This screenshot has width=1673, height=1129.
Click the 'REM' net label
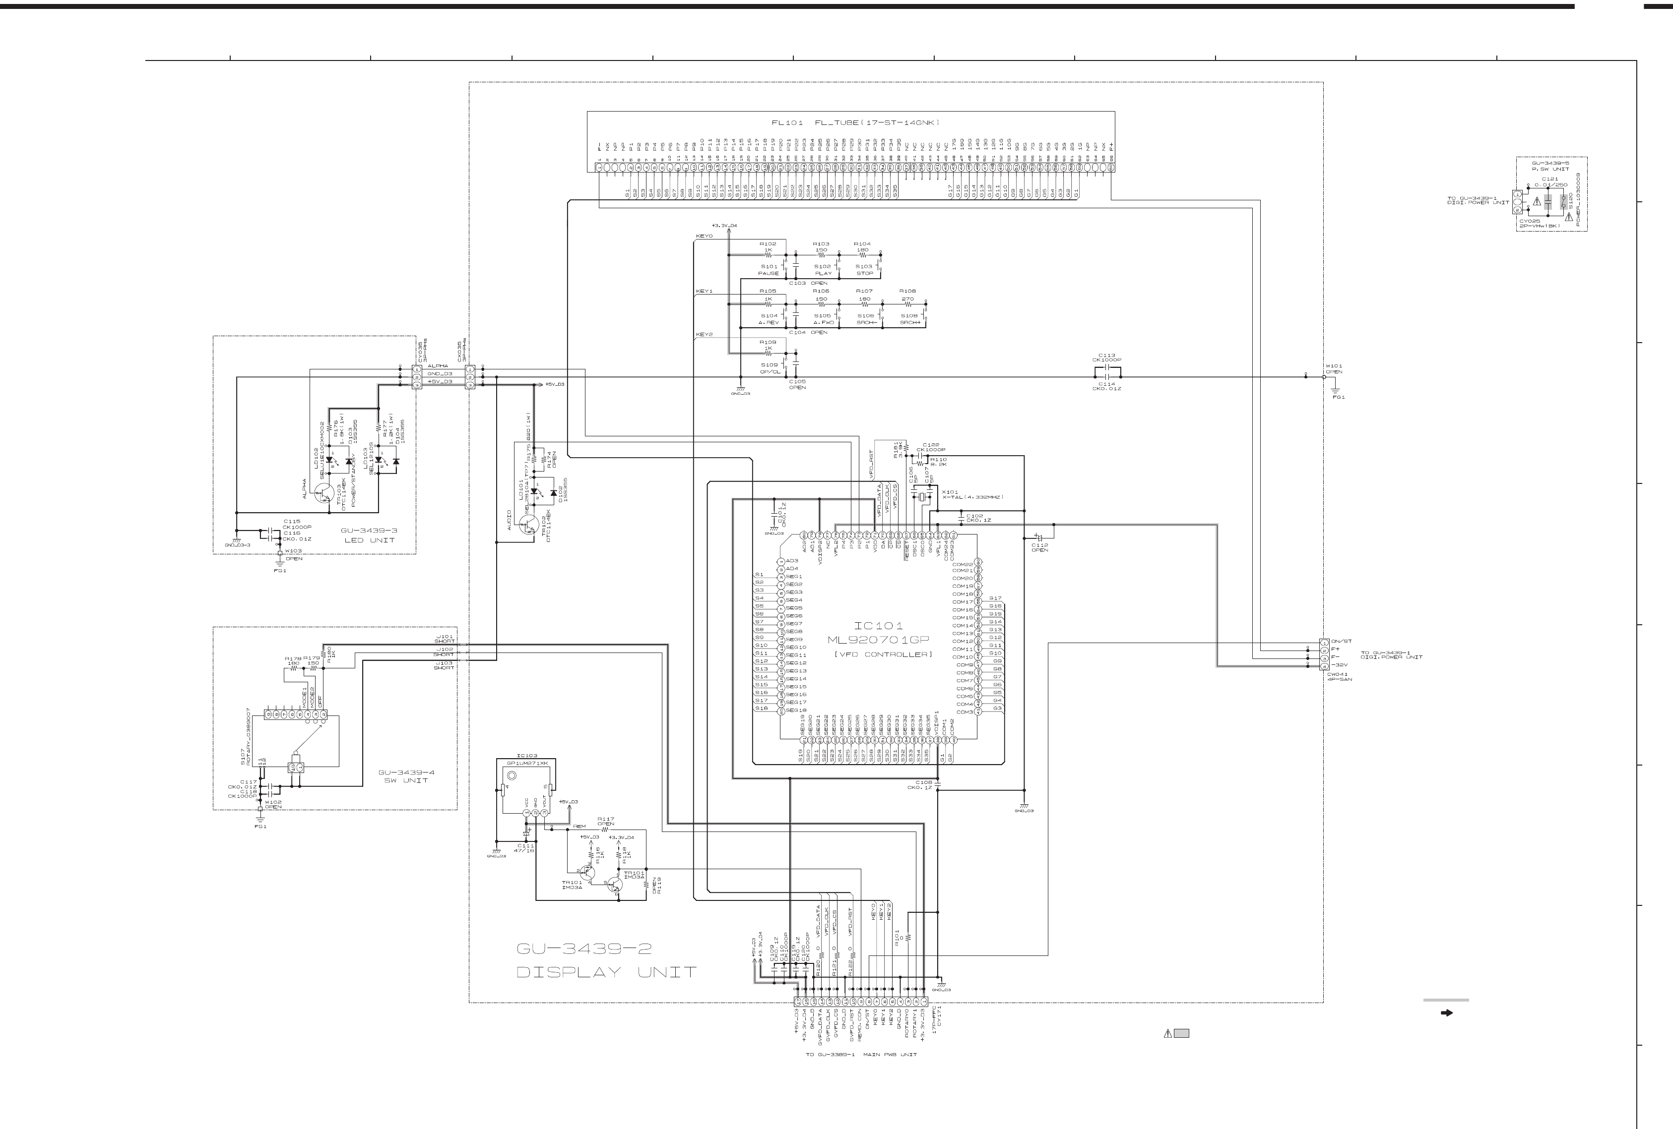click(x=579, y=826)
